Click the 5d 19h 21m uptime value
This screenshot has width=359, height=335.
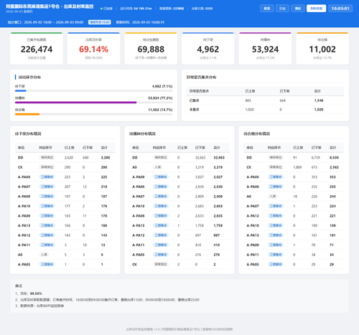click(x=143, y=9)
